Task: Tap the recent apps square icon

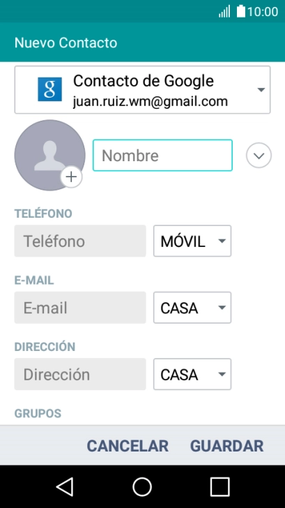Action: point(219,486)
